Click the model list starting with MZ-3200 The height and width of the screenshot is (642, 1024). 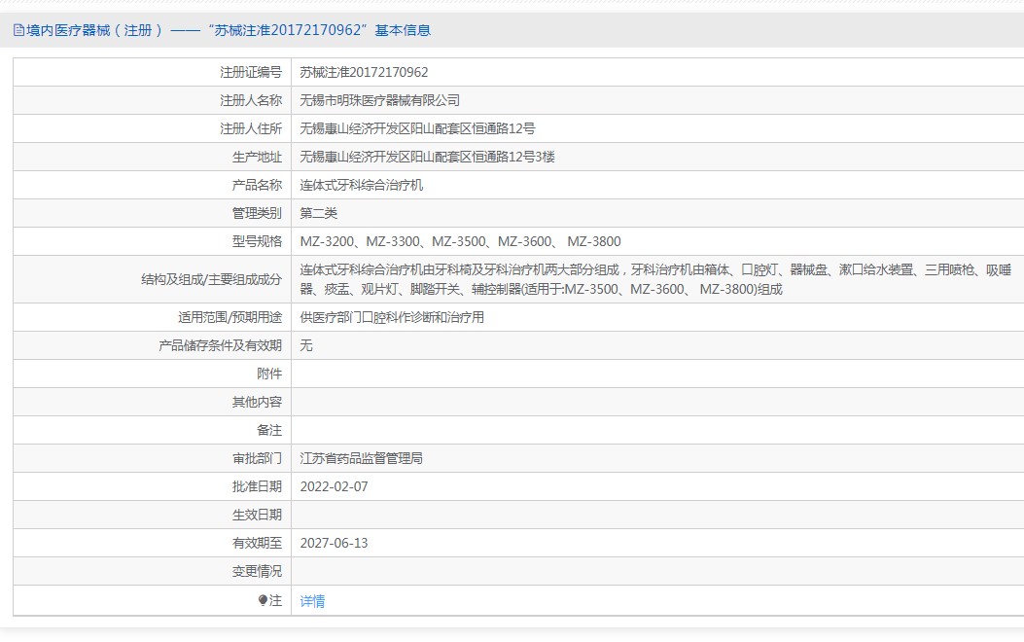click(460, 241)
